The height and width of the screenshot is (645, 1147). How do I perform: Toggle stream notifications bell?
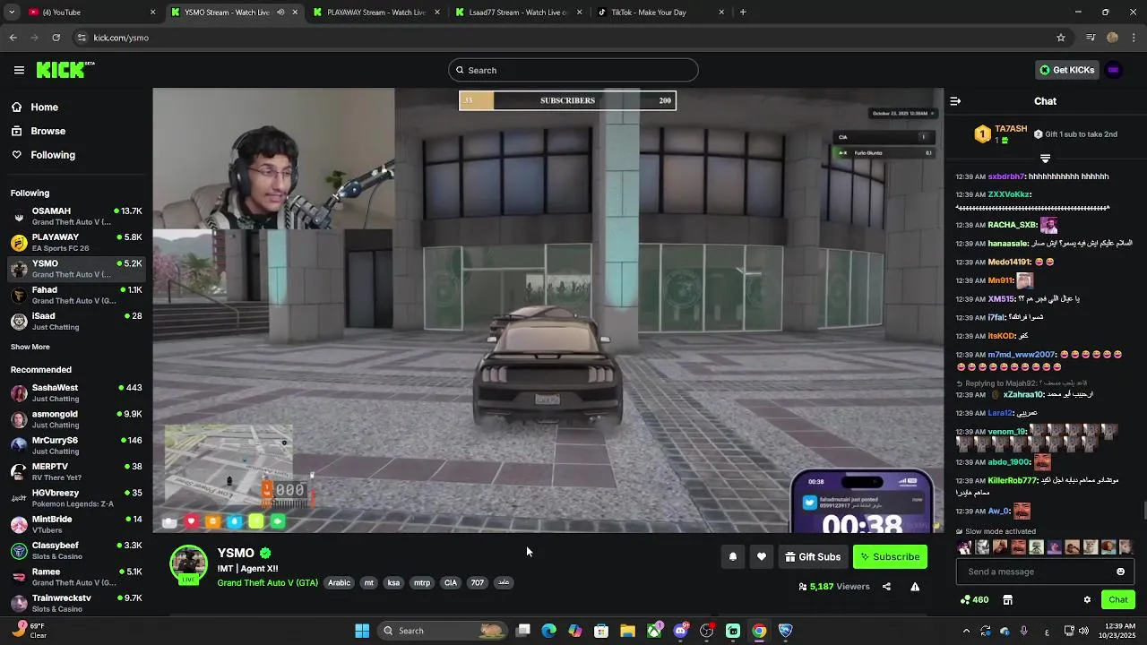coord(733,556)
